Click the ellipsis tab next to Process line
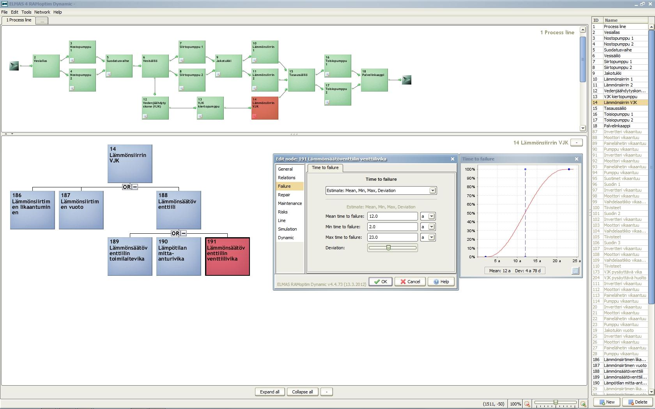 pos(42,21)
